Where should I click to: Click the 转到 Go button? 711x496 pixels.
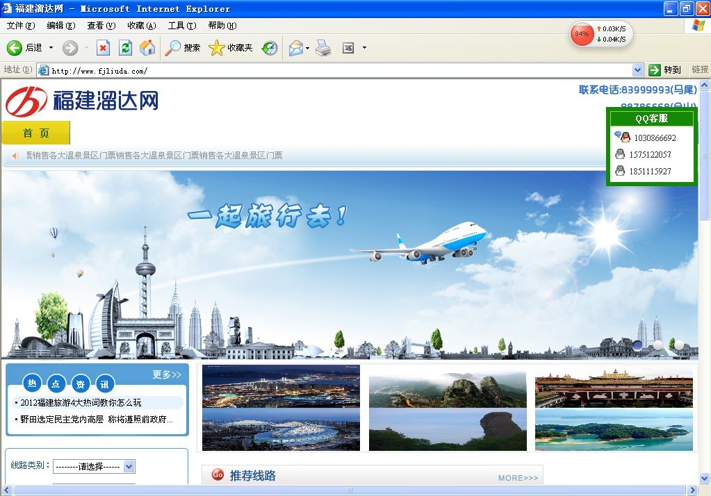[x=665, y=70]
